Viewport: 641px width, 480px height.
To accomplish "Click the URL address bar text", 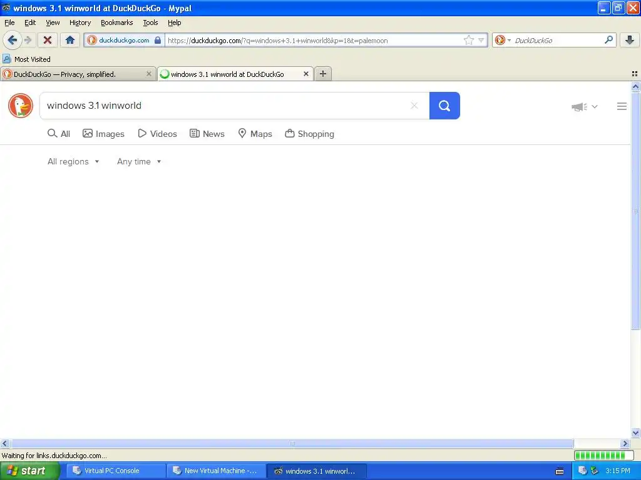I will [x=277, y=41].
